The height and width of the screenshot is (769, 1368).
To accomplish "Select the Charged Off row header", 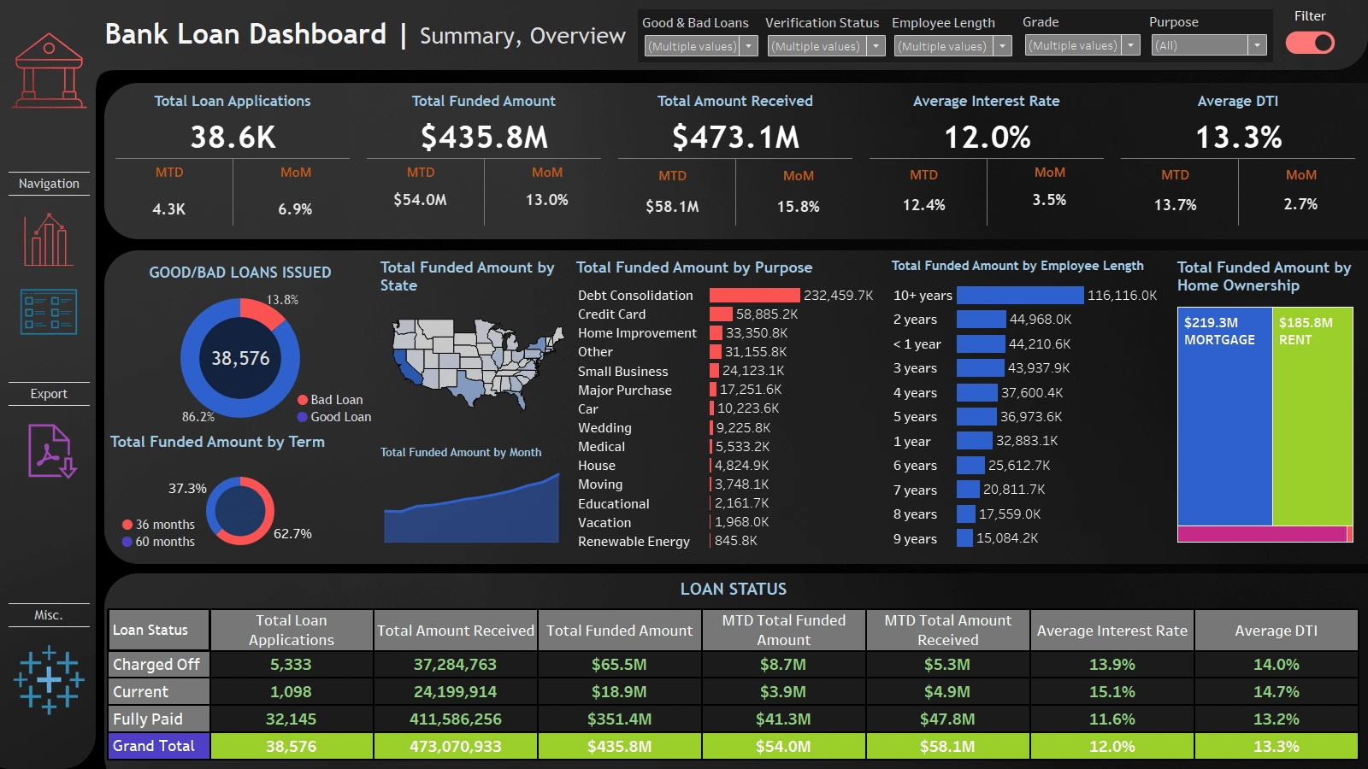I will [x=158, y=664].
